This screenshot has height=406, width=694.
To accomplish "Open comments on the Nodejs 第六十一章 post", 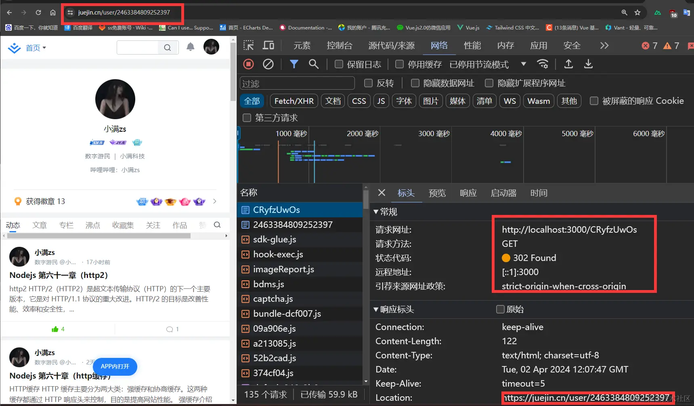I will tap(172, 329).
